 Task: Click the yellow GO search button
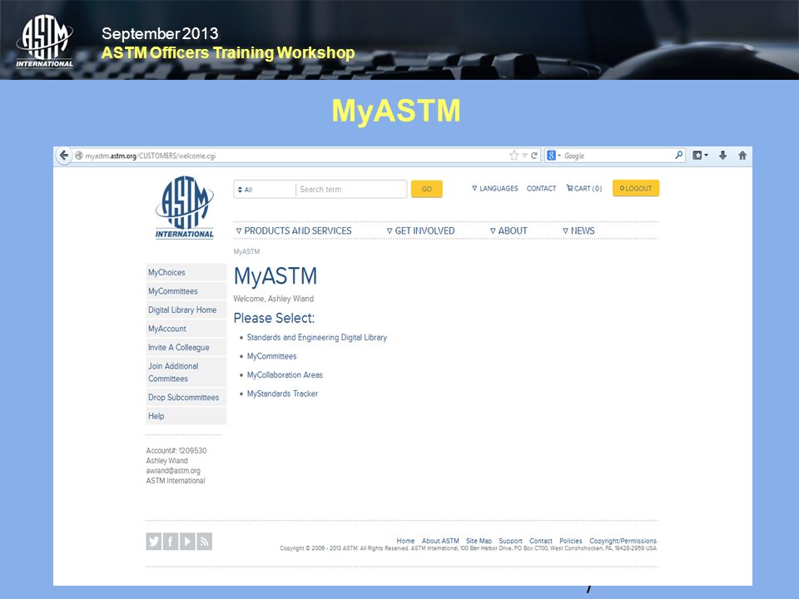click(x=426, y=189)
